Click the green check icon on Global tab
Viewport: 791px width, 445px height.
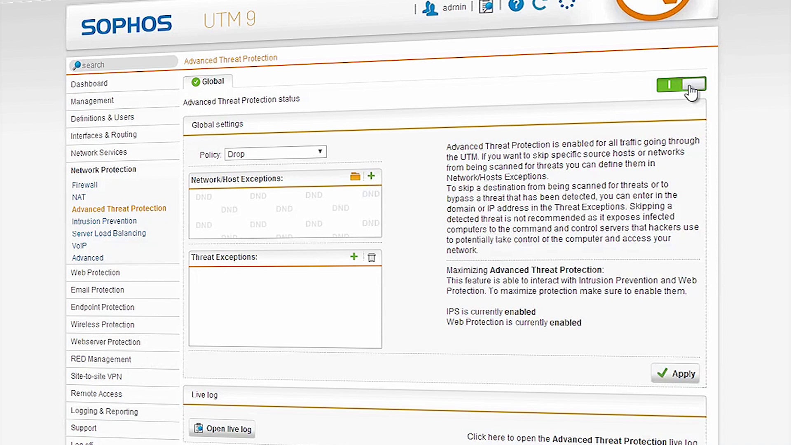point(196,82)
